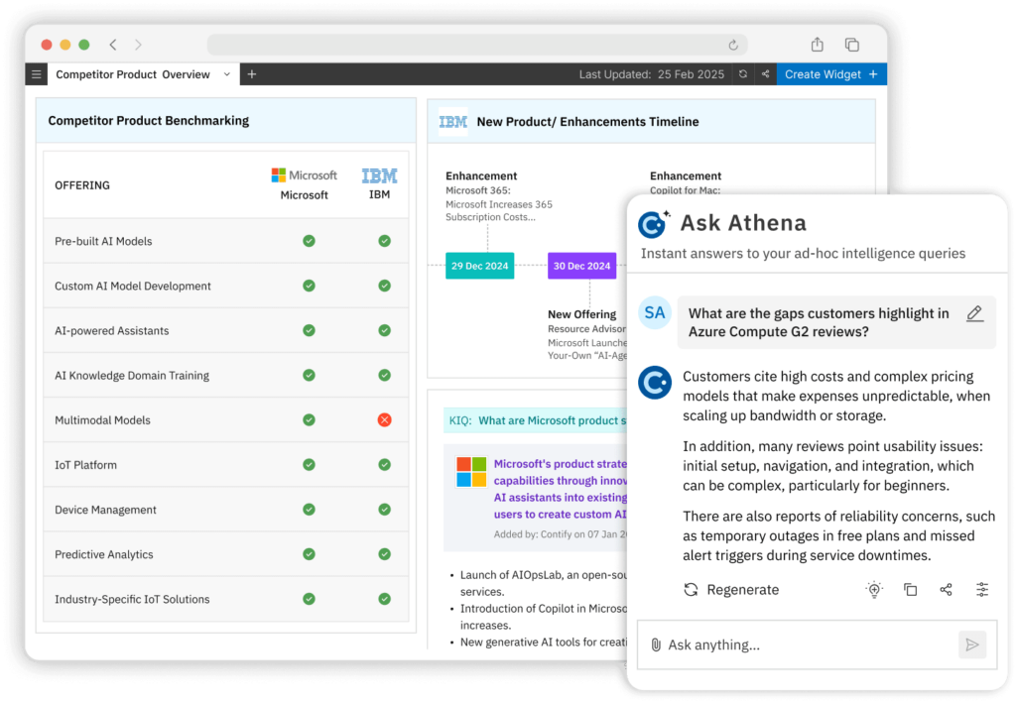Expand the Competitor Product Overview tab dropdown
The width and height of the screenshot is (1016, 702).
click(226, 73)
